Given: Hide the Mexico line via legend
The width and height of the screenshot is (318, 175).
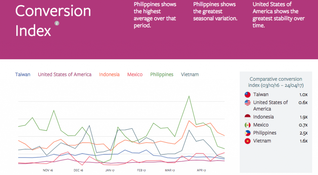Looking at the screenshot, I should [135, 75].
